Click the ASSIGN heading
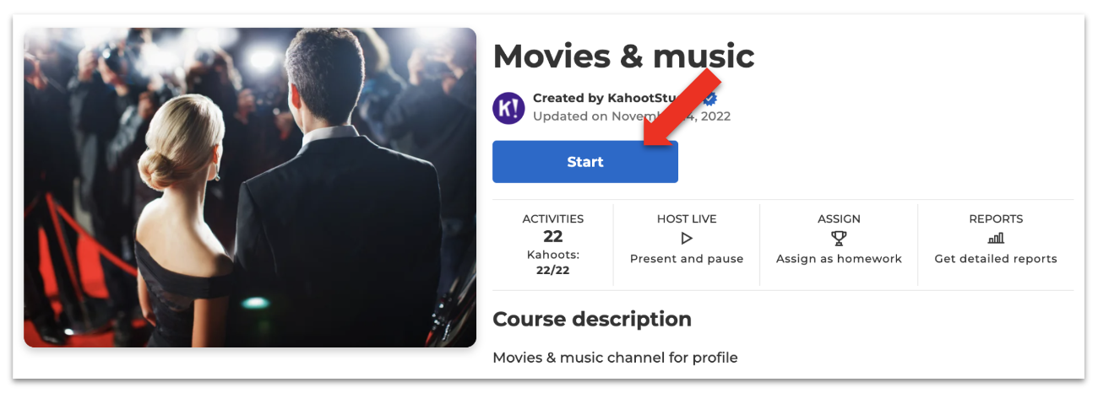This screenshot has height=393, width=1098. click(839, 219)
